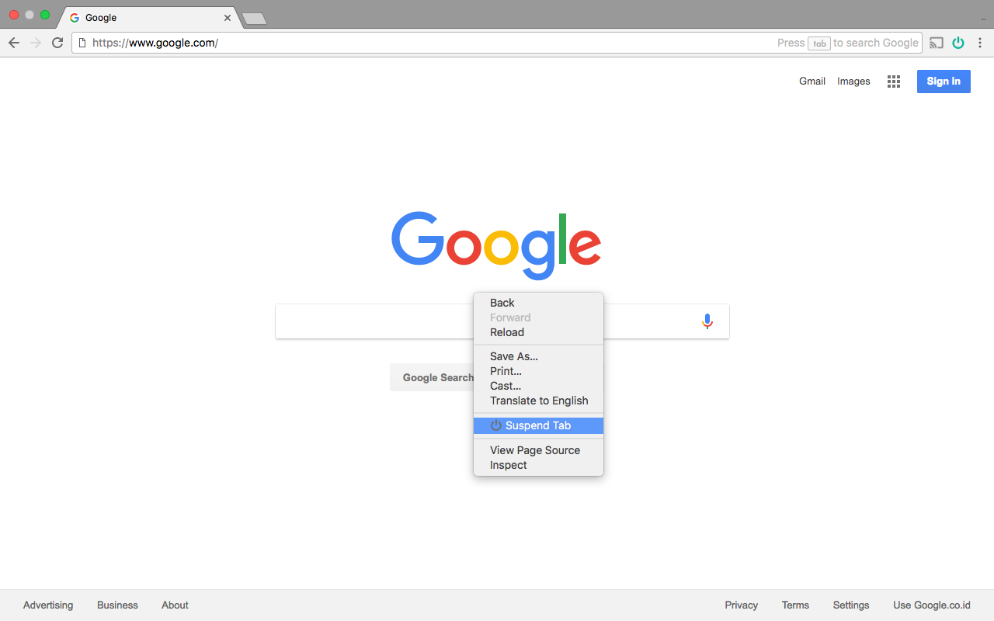Reload the page with the toolbar icon

click(x=57, y=43)
